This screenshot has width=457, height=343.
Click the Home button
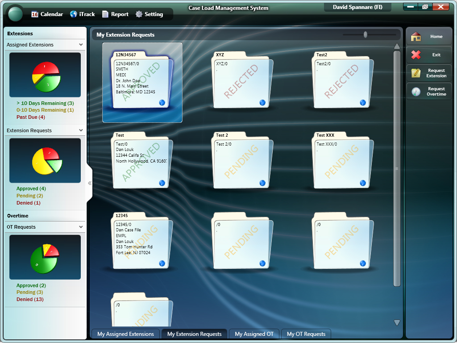[x=428, y=37]
